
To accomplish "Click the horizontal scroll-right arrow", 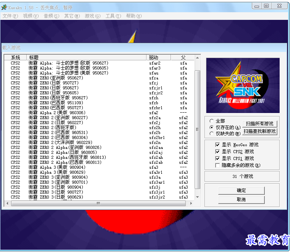I will coord(191,203).
